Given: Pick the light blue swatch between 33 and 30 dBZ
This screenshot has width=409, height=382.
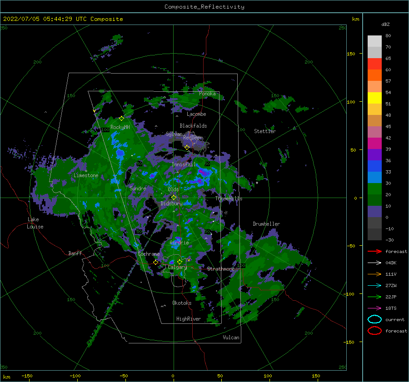Looking at the screenshot, I should [x=374, y=177].
